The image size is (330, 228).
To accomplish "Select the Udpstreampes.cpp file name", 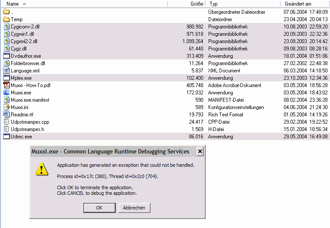I will [x=30, y=122].
